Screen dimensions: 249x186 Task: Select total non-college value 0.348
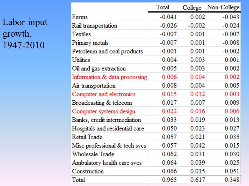(232, 180)
